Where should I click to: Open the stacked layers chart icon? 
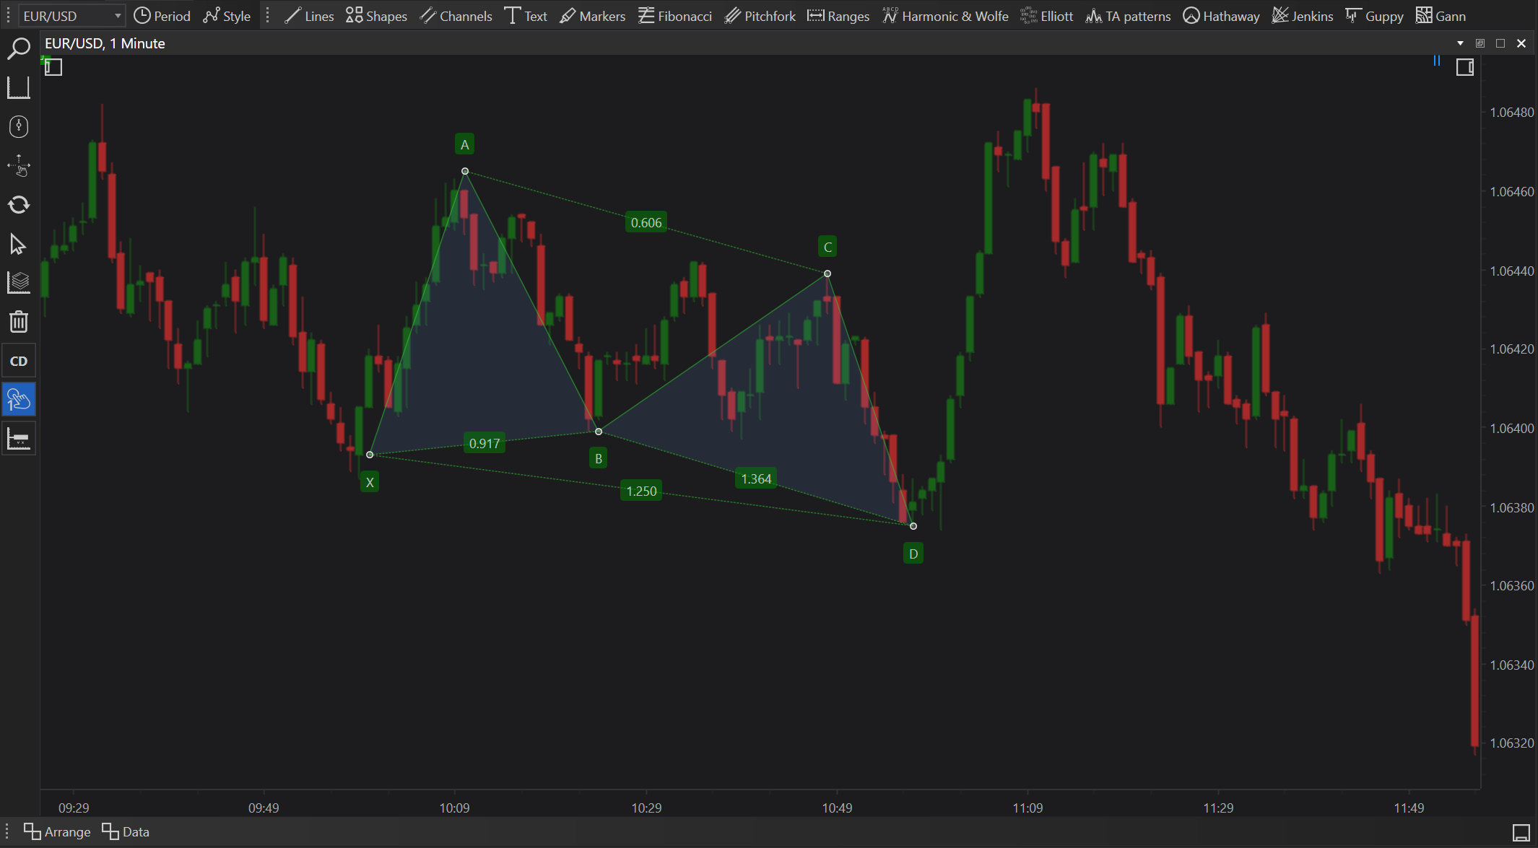[18, 282]
